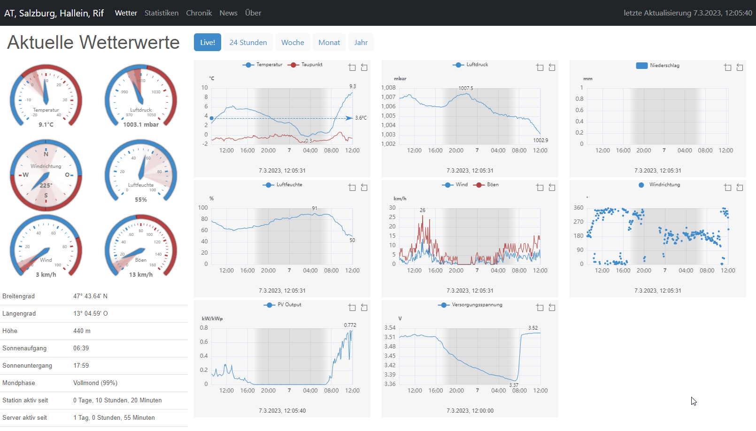756x431 pixels.
Task: Click zoom reset icon on the Niederschlag chart
Action: tap(740, 68)
